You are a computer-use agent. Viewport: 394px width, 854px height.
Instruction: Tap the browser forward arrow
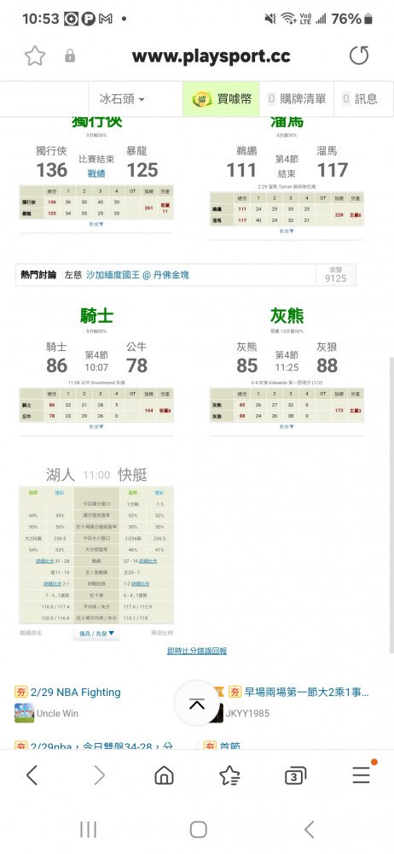pyautogui.click(x=99, y=775)
